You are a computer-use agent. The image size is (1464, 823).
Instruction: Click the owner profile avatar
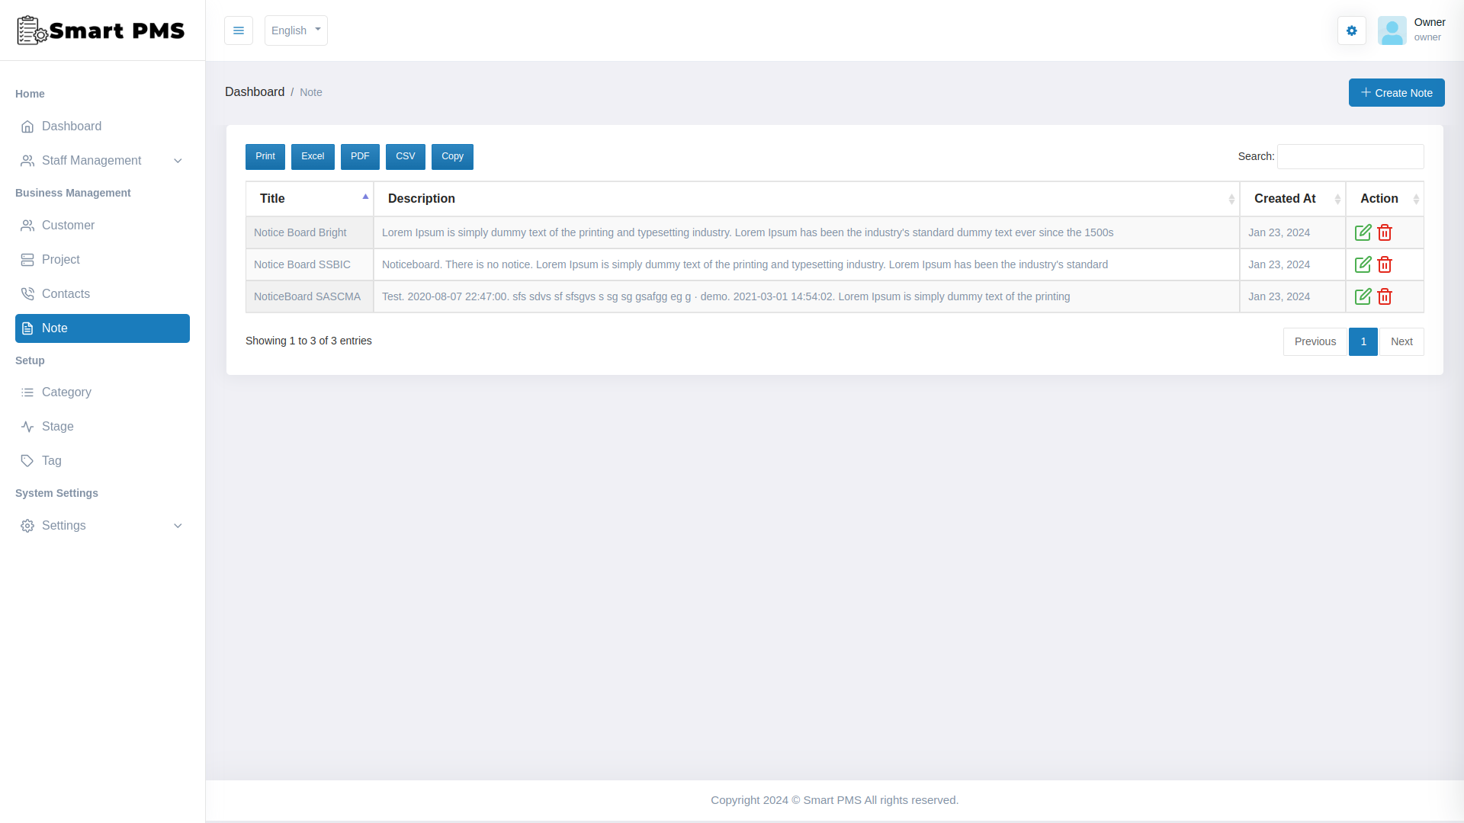point(1393,30)
